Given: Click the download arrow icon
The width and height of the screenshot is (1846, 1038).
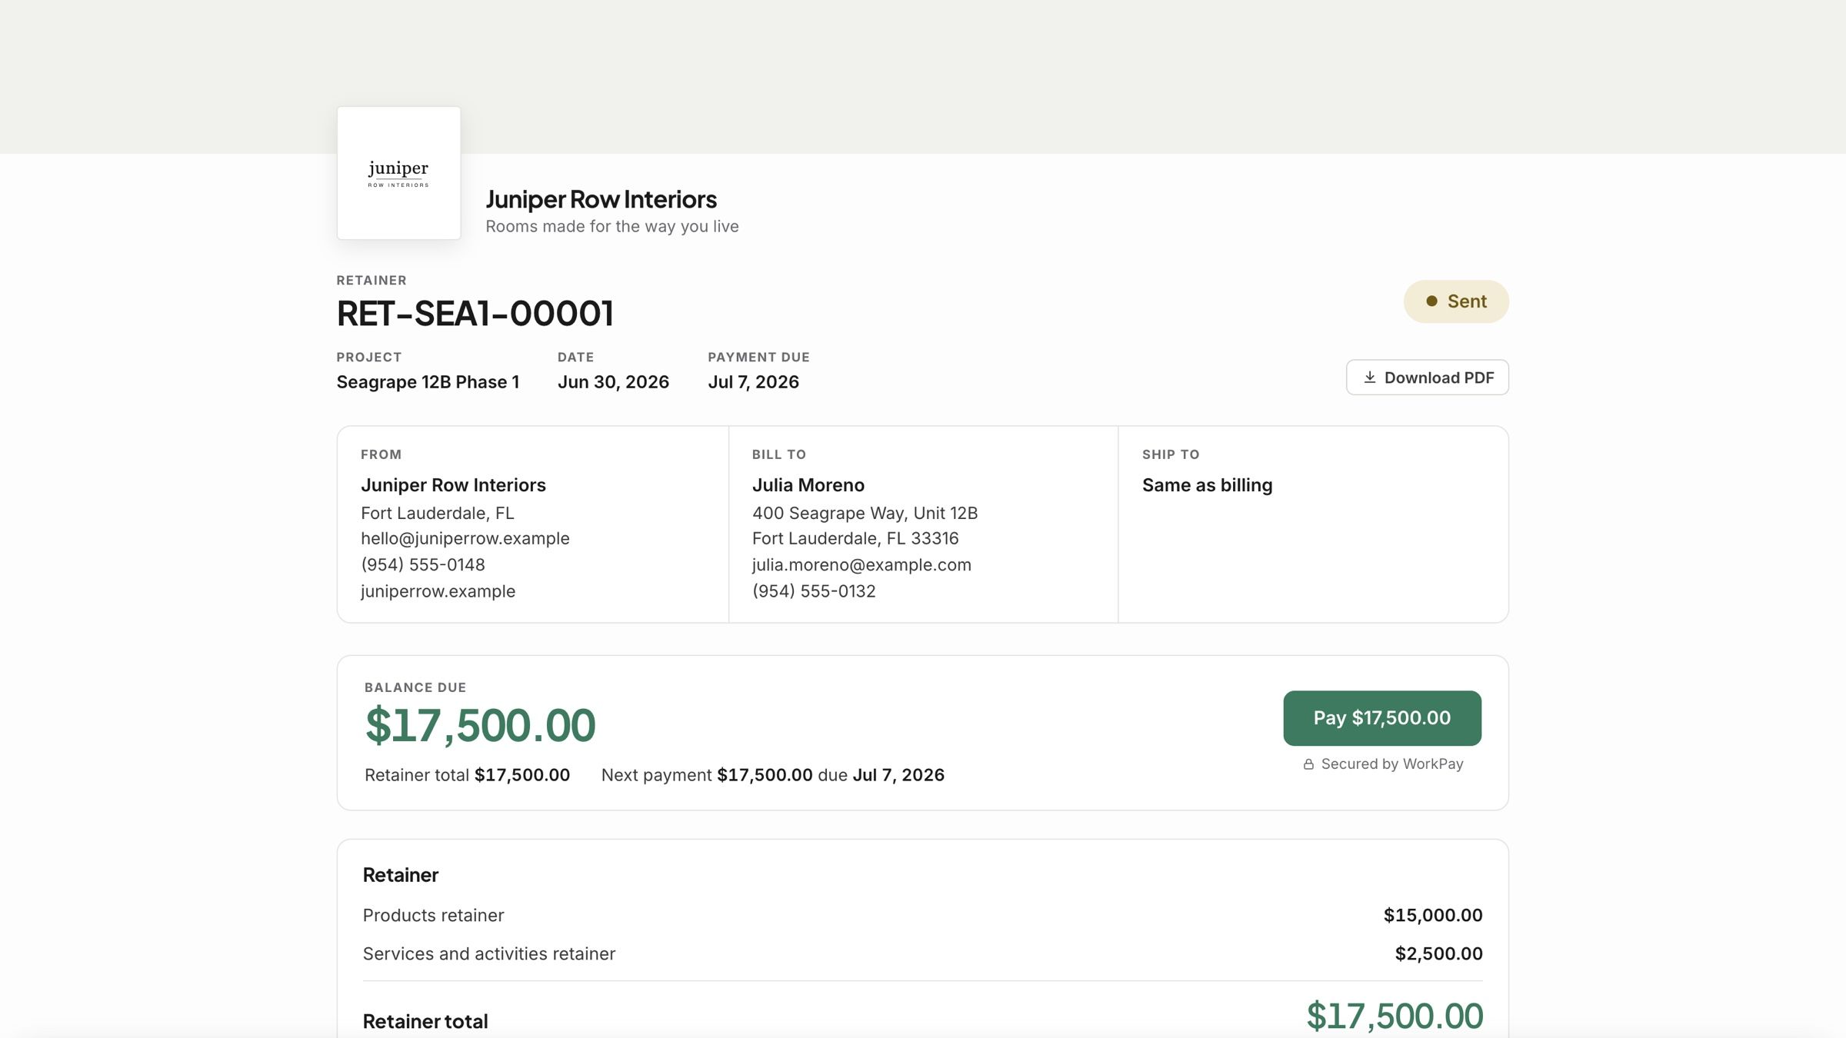Looking at the screenshot, I should (x=1370, y=378).
